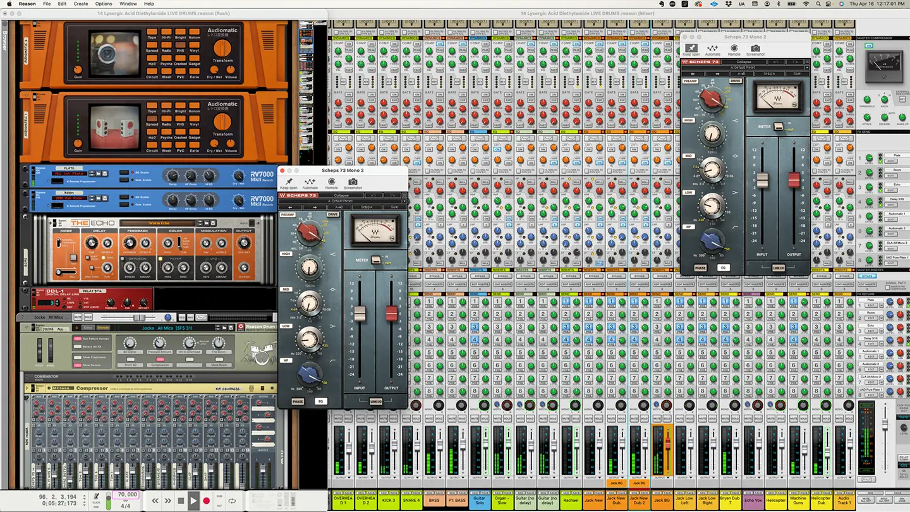Image resolution: width=910 pixels, height=512 pixels.
Task: Click the Jack BG channel label in mixer
Action: coord(662,500)
